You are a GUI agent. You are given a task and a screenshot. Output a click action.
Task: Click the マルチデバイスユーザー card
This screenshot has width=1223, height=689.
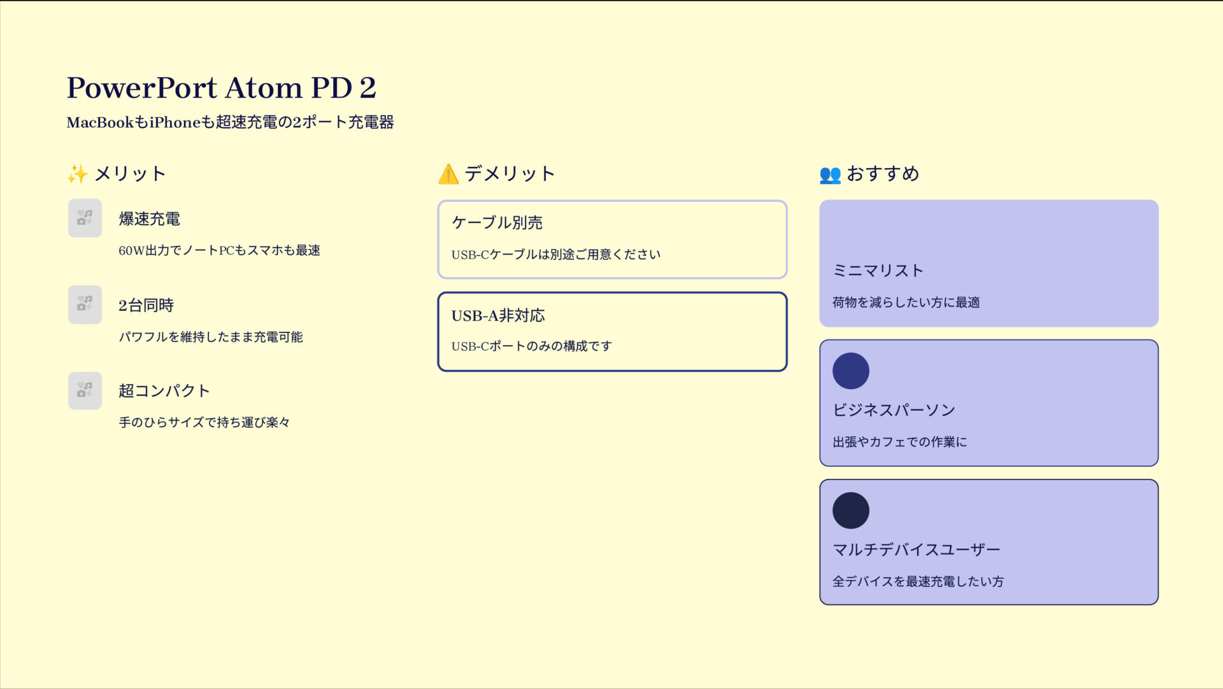click(x=988, y=541)
